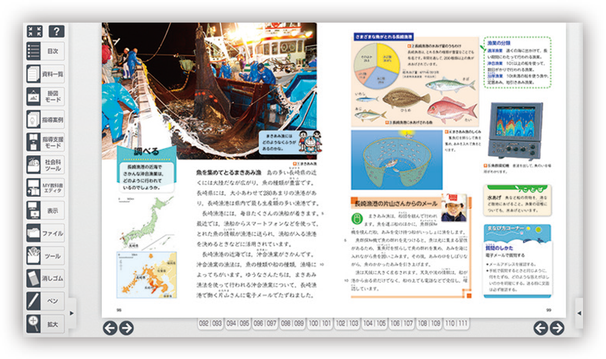Toggle the fullscreen shrink arrows icon
Viewport: 606px width, 359px height.
tap(35, 31)
